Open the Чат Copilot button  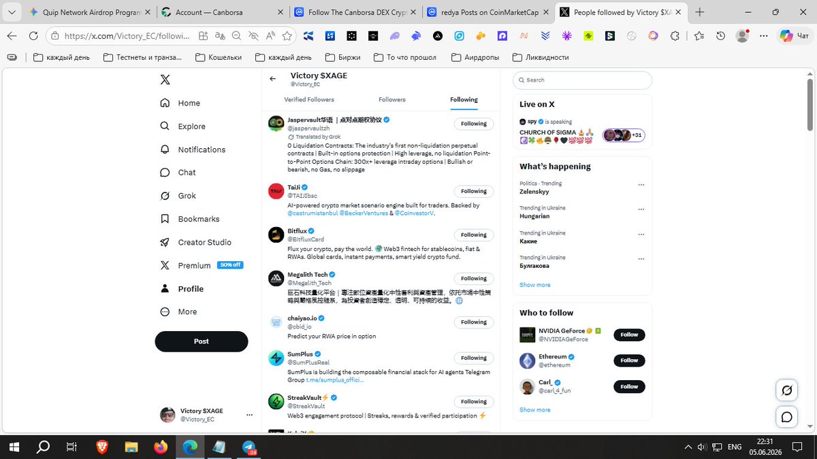click(795, 35)
